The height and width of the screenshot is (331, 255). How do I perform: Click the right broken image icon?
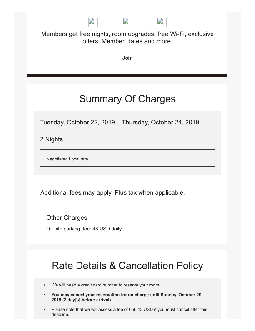[162, 23]
